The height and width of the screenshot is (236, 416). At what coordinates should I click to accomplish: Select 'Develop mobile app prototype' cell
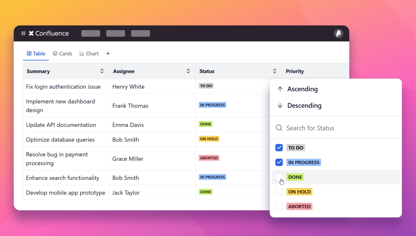[x=65, y=192]
